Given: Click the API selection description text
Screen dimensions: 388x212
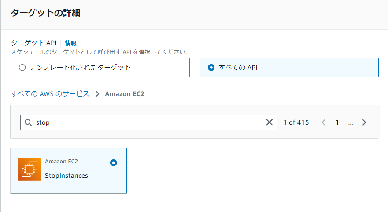Looking at the screenshot, I should click(100, 52).
